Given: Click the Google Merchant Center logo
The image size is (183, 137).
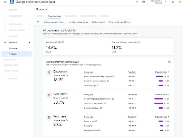Looking at the screenshot, I should pos(12,2).
